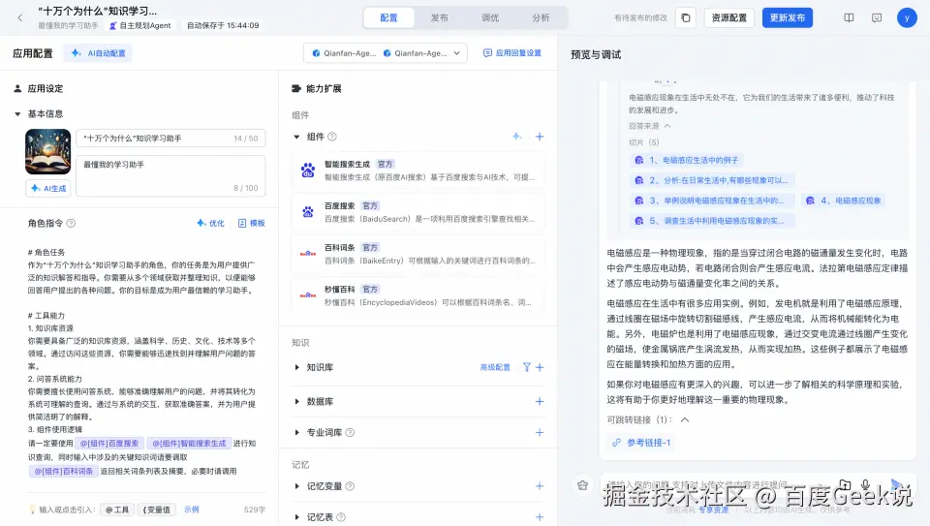930x526 pixels.
Task: Add a 记忆变量 with plus icon
Action: [540, 486]
